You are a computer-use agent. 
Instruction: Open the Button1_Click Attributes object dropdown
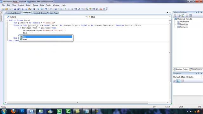(201, 77)
